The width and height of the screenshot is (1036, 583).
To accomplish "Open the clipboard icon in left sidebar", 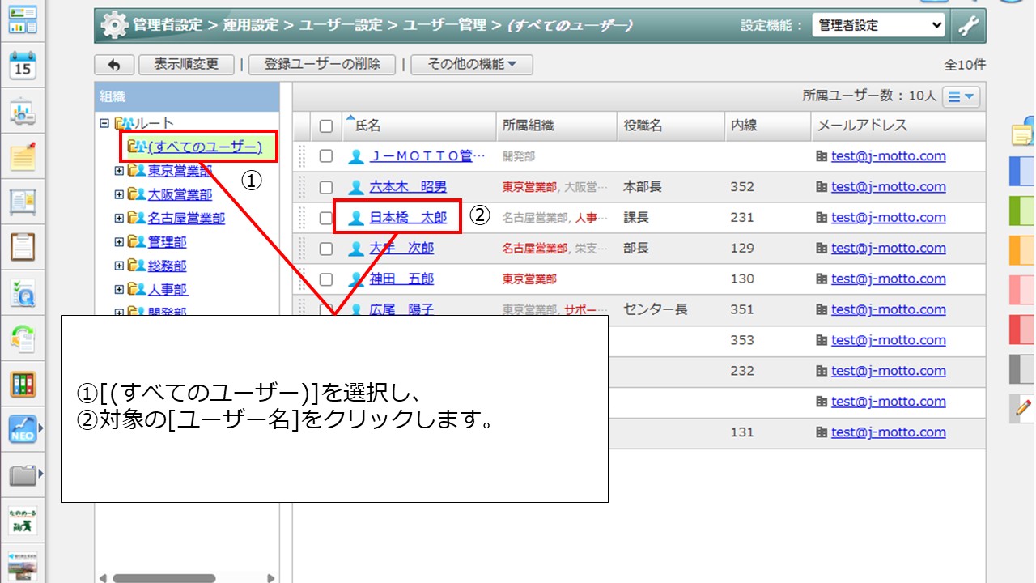I will point(23,247).
